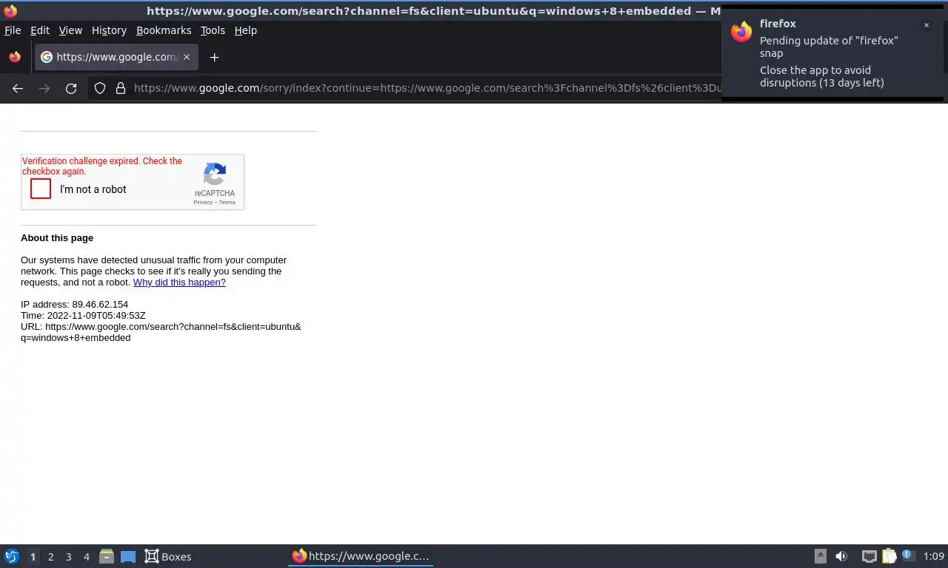948x568 pixels.
Task: Click the network status tray icon
Action: [869, 556]
